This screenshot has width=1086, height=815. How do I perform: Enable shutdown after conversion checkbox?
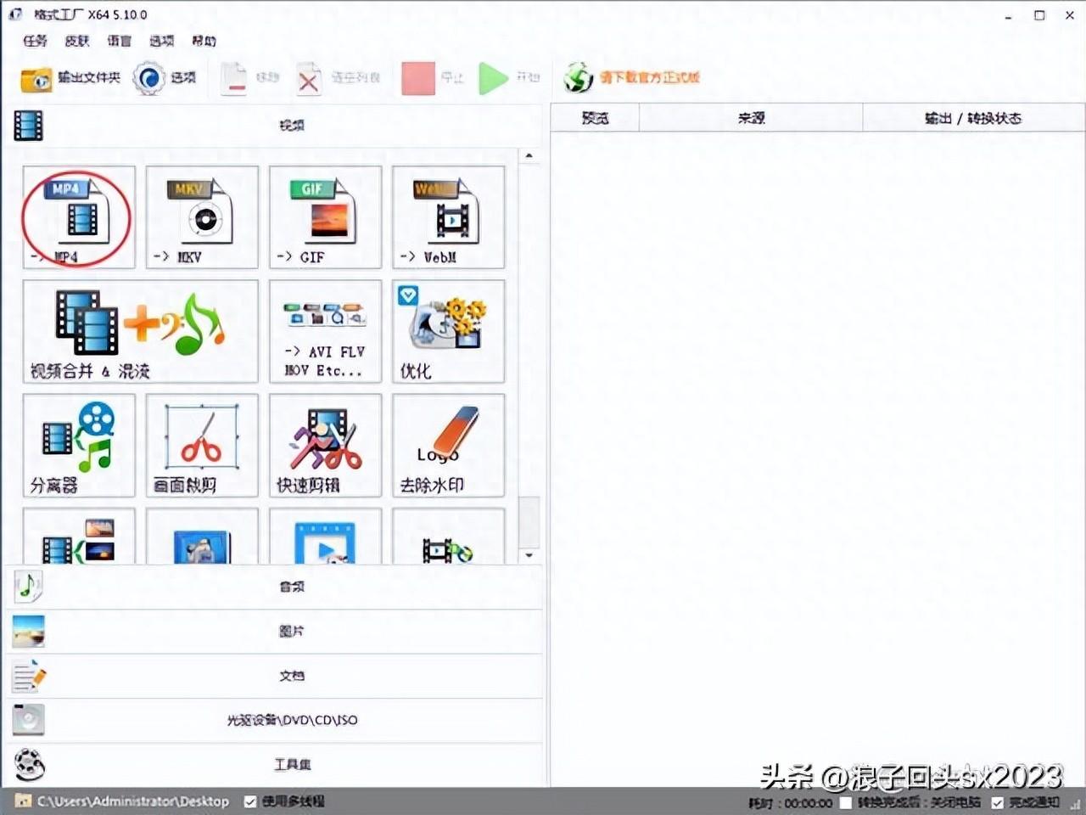846,802
